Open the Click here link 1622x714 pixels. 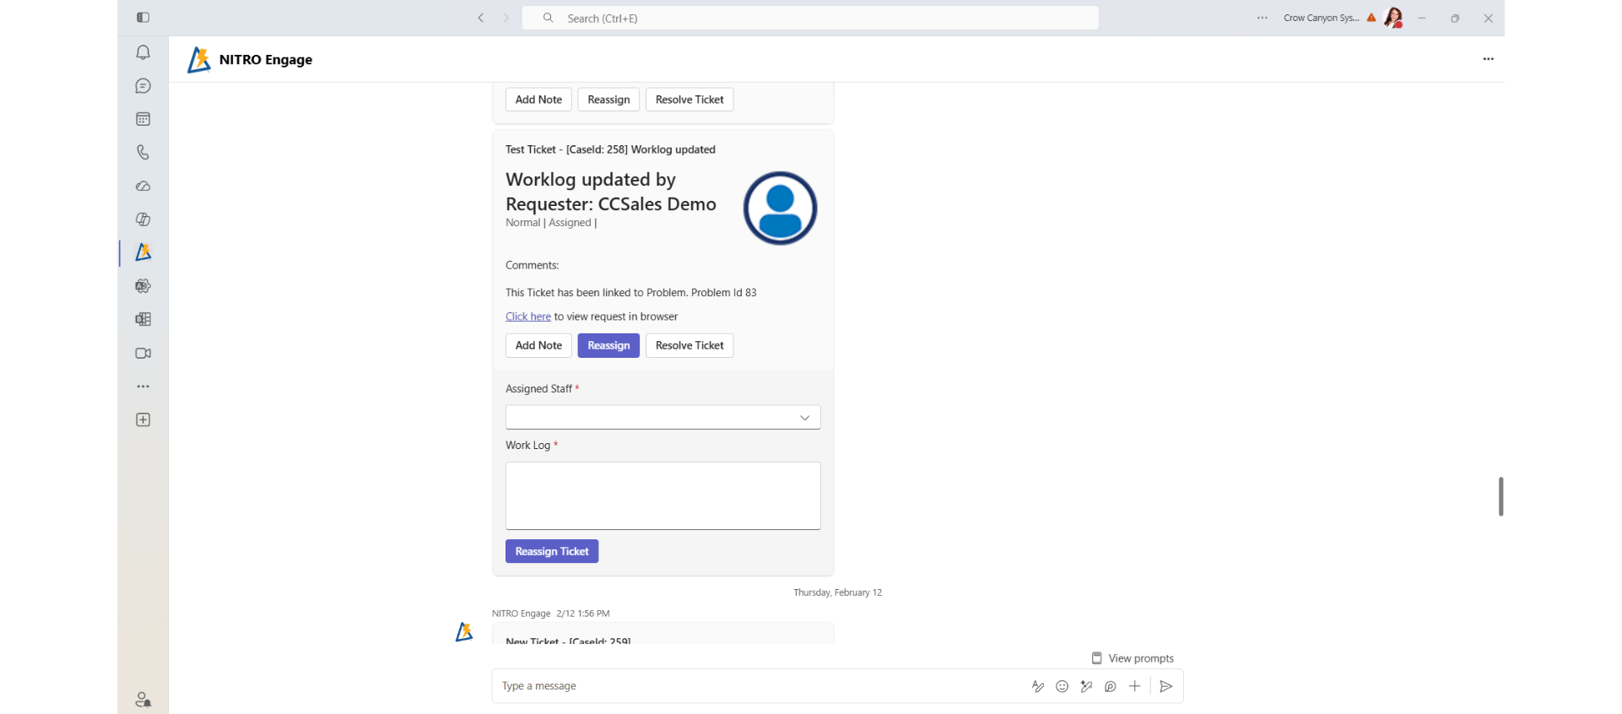coord(528,316)
